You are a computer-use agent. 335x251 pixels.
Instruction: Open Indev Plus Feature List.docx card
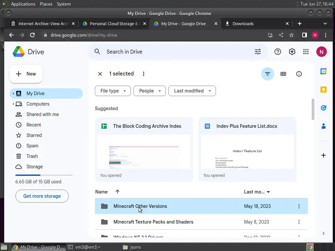(x=247, y=149)
